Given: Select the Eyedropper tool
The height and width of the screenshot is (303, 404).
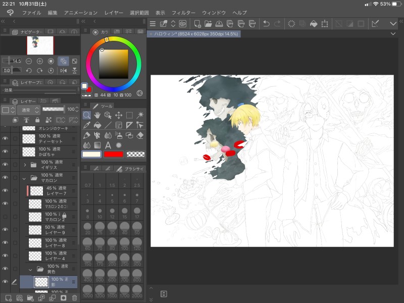Looking at the screenshot, I should 86,125.
